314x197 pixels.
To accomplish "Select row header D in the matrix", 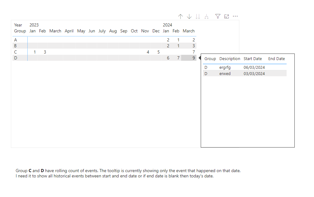I will [x=16, y=58].
